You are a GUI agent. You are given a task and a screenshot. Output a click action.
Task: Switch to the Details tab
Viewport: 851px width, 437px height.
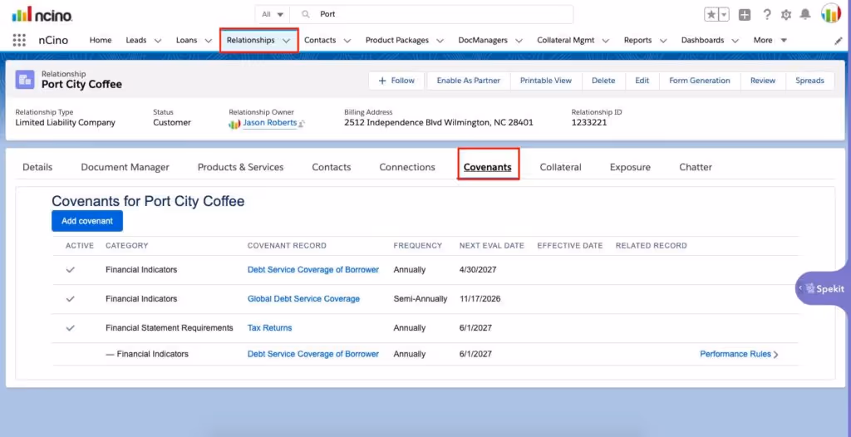click(37, 167)
